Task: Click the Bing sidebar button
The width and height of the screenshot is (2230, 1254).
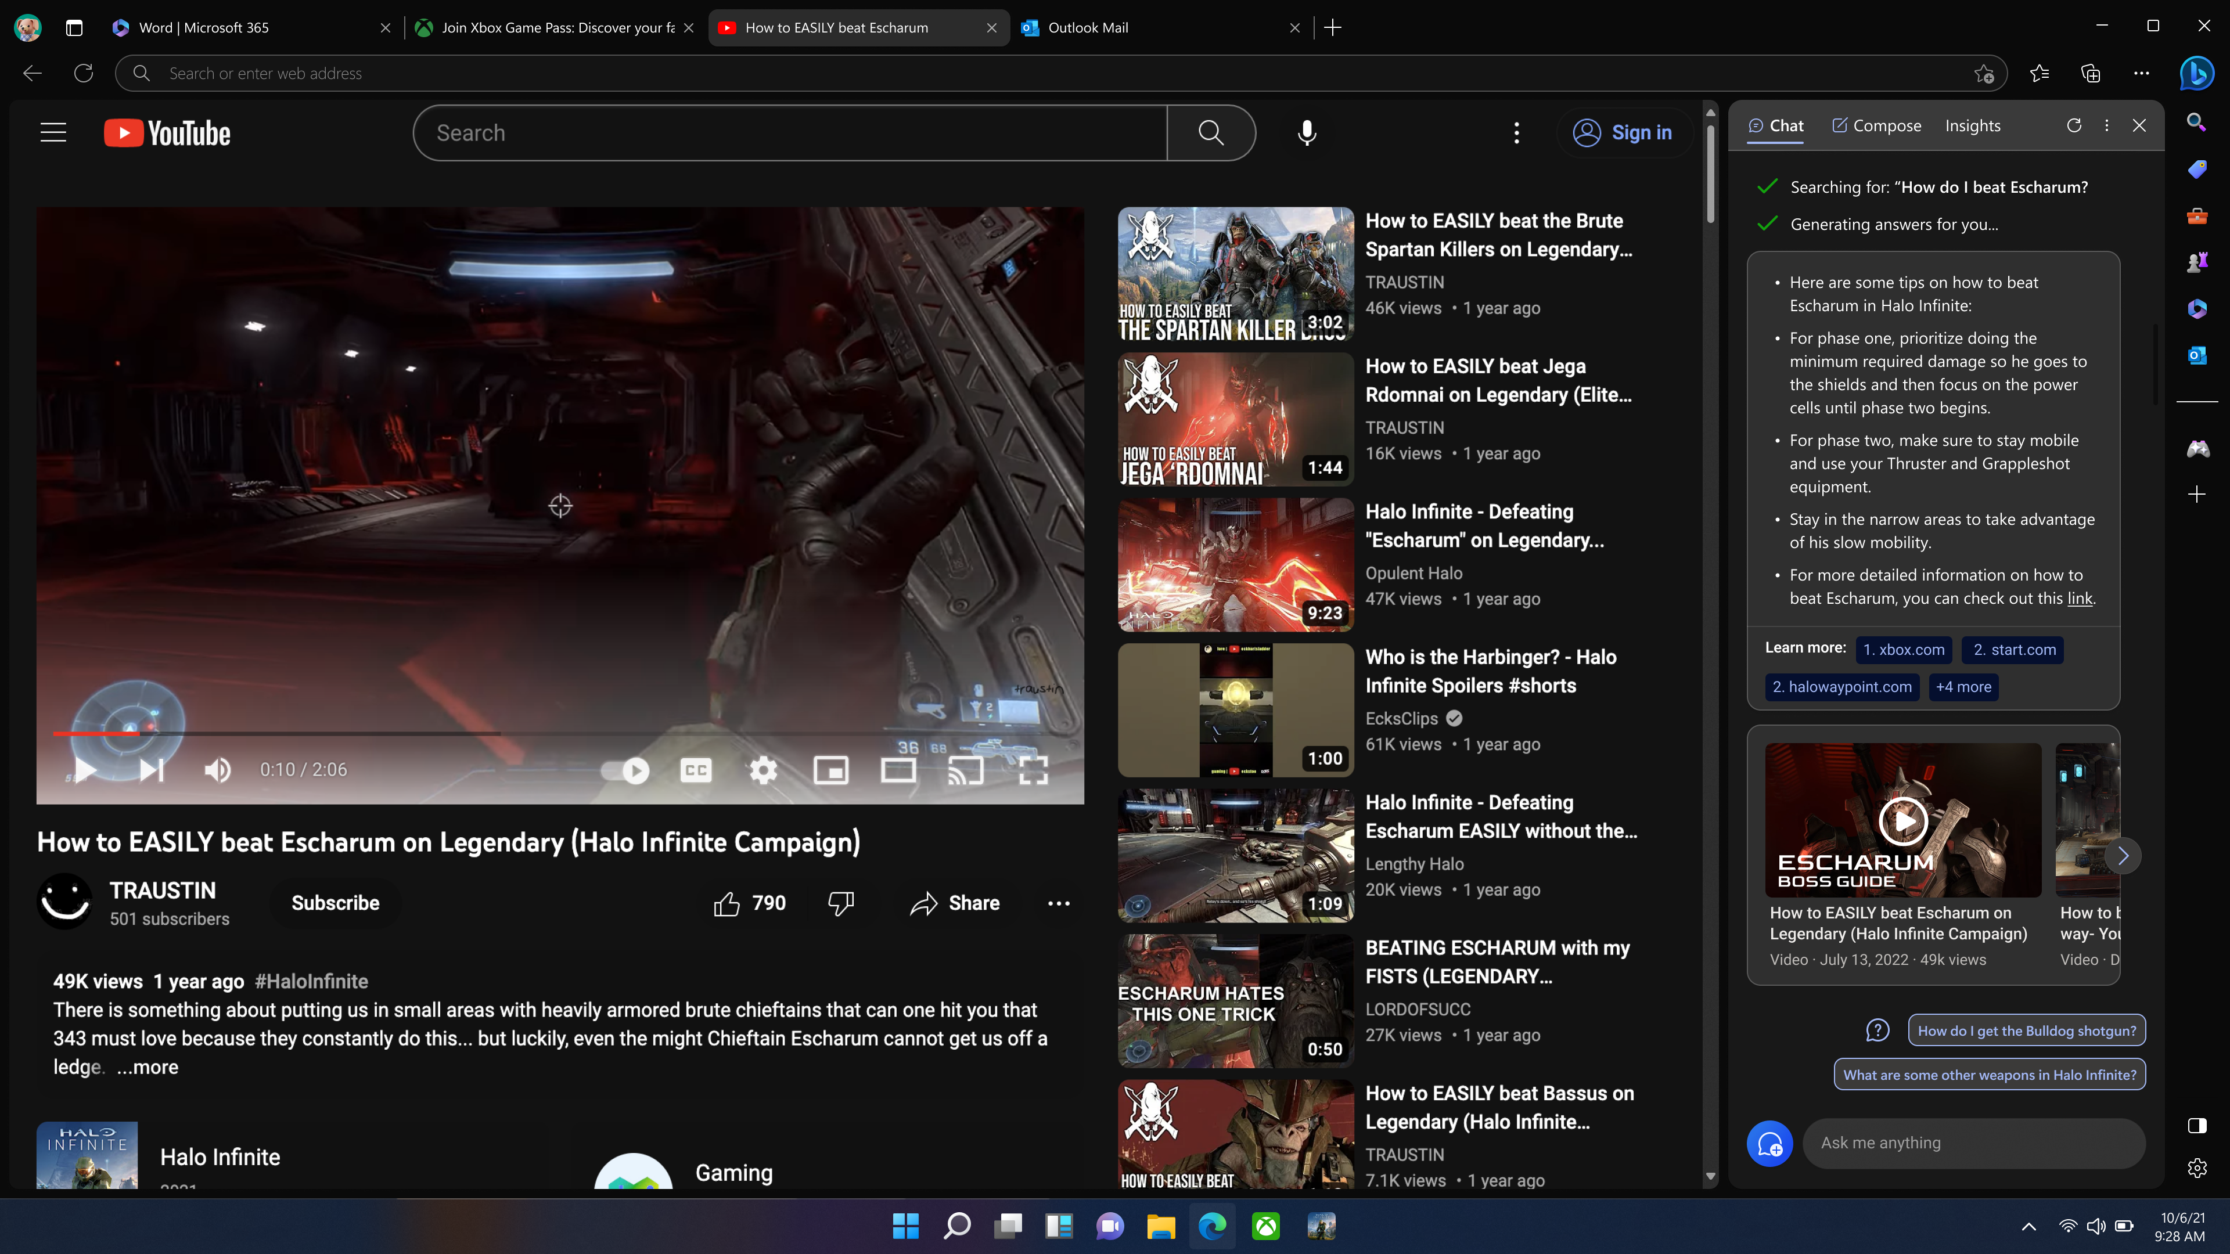Action: click(x=2196, y=74)
